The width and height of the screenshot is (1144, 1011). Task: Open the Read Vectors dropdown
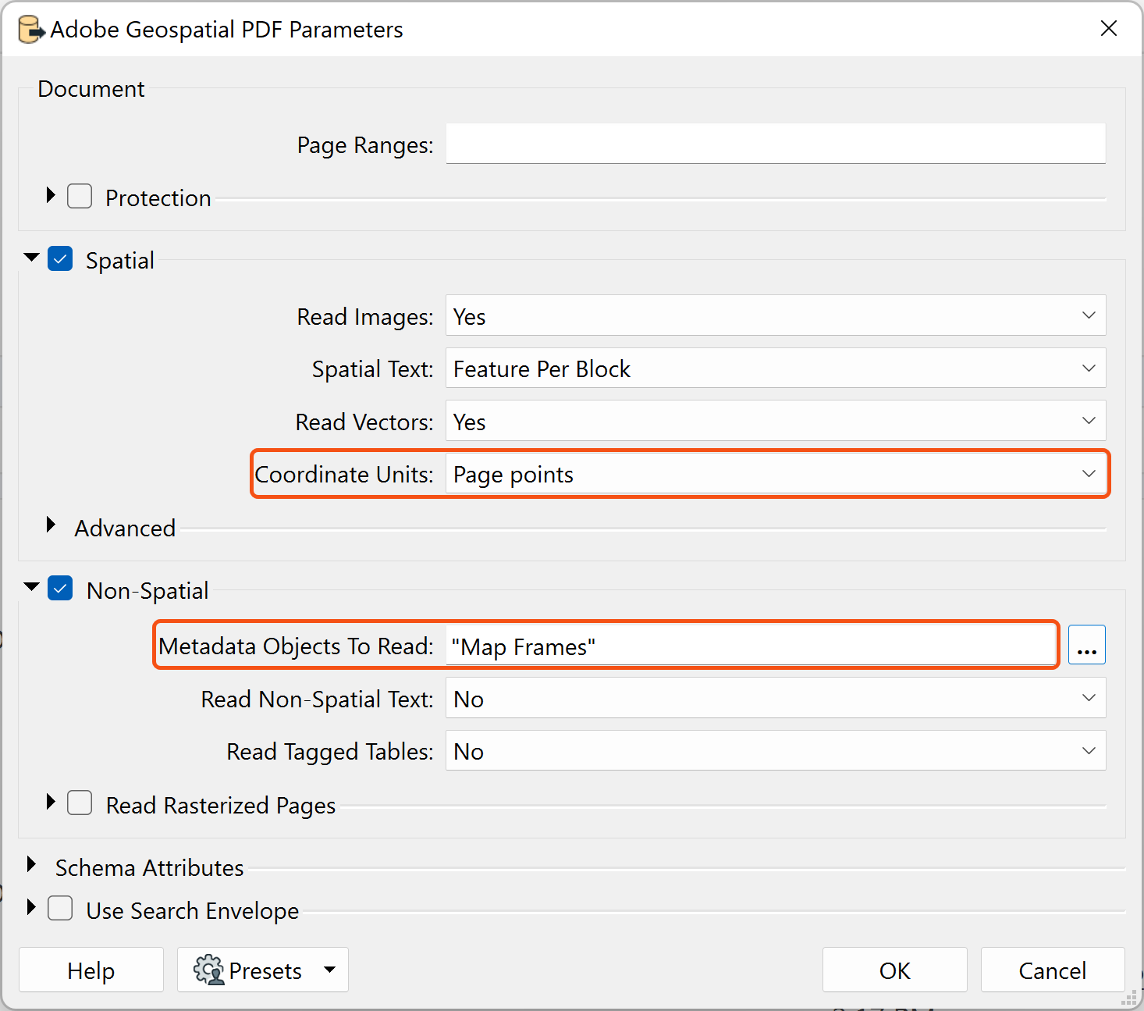[776, 421]
